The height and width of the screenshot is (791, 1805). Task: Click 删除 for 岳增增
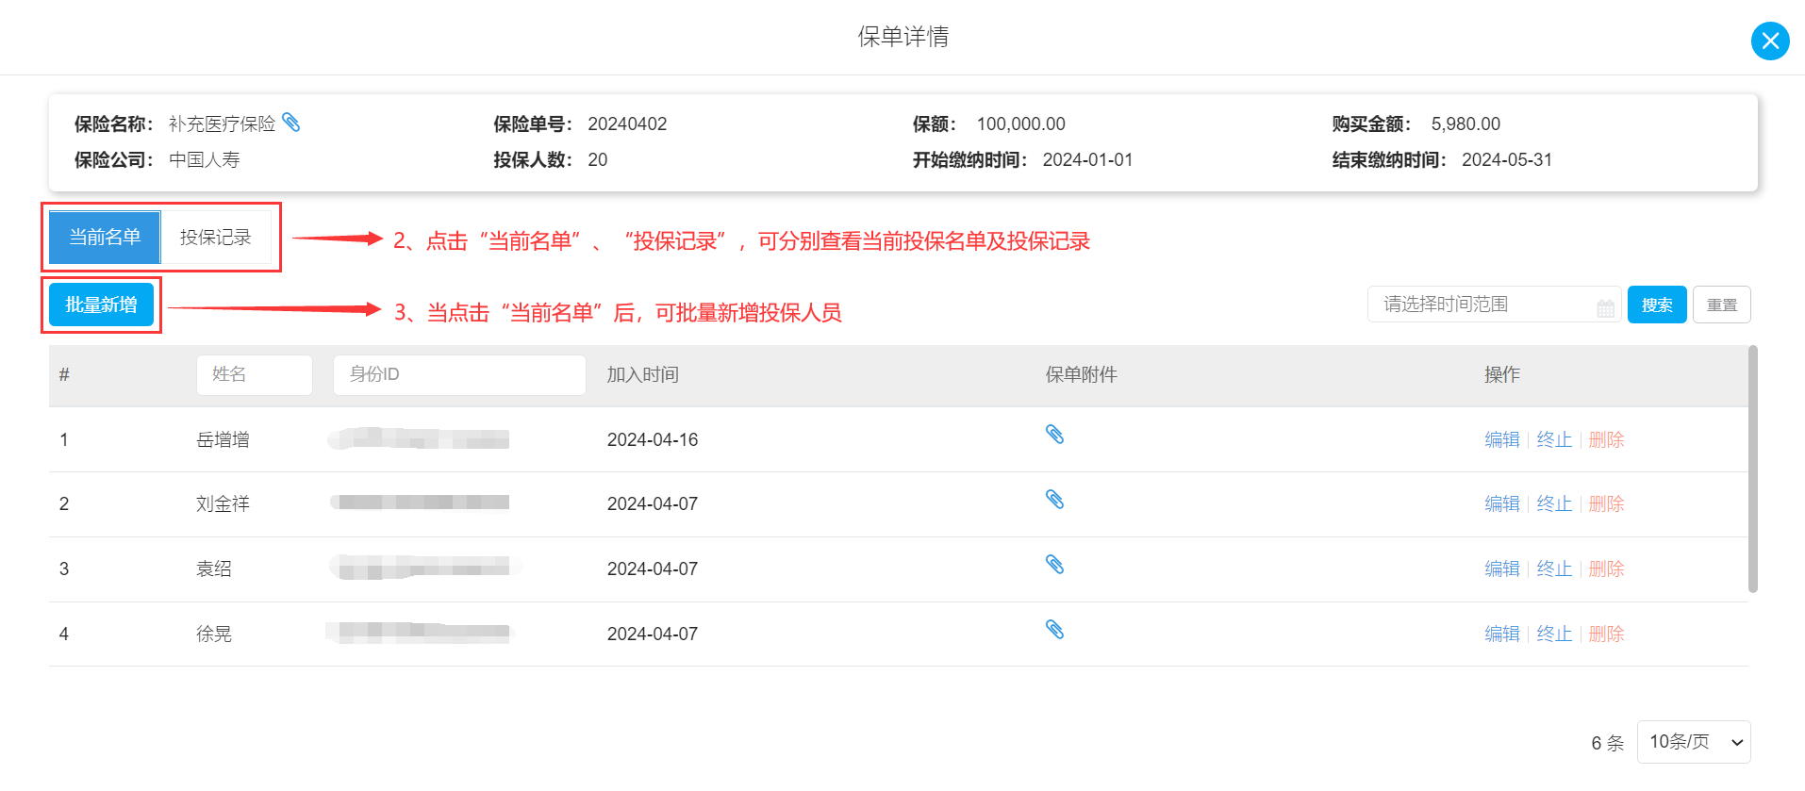[x=1606, y=439]
